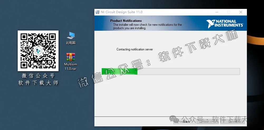Click the 微信公众号 label under QR code
Image resolution: width=264 pixels, height=130 pixels.
coord(38,76)
